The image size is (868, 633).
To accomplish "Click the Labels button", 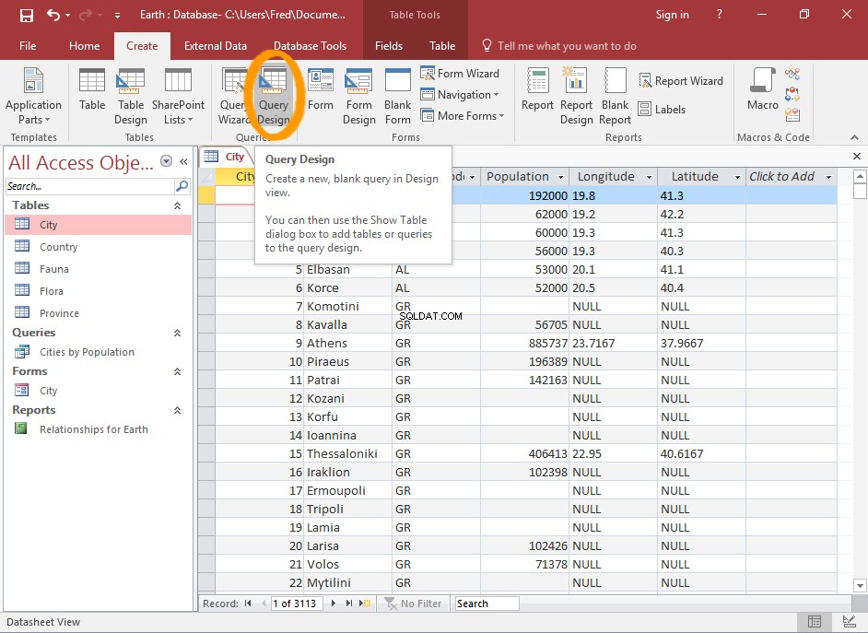I will click(x=662, y=110).
